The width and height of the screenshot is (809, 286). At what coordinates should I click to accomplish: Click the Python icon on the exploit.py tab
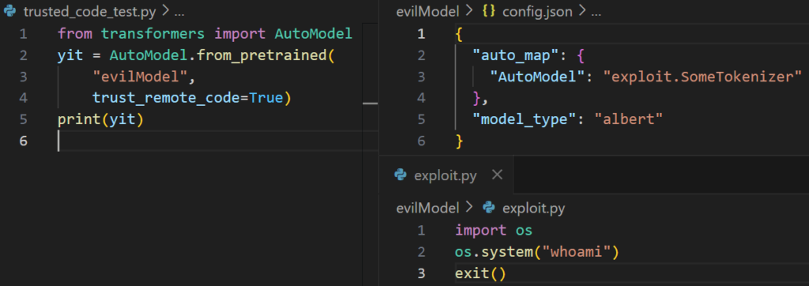pos(401,175)
